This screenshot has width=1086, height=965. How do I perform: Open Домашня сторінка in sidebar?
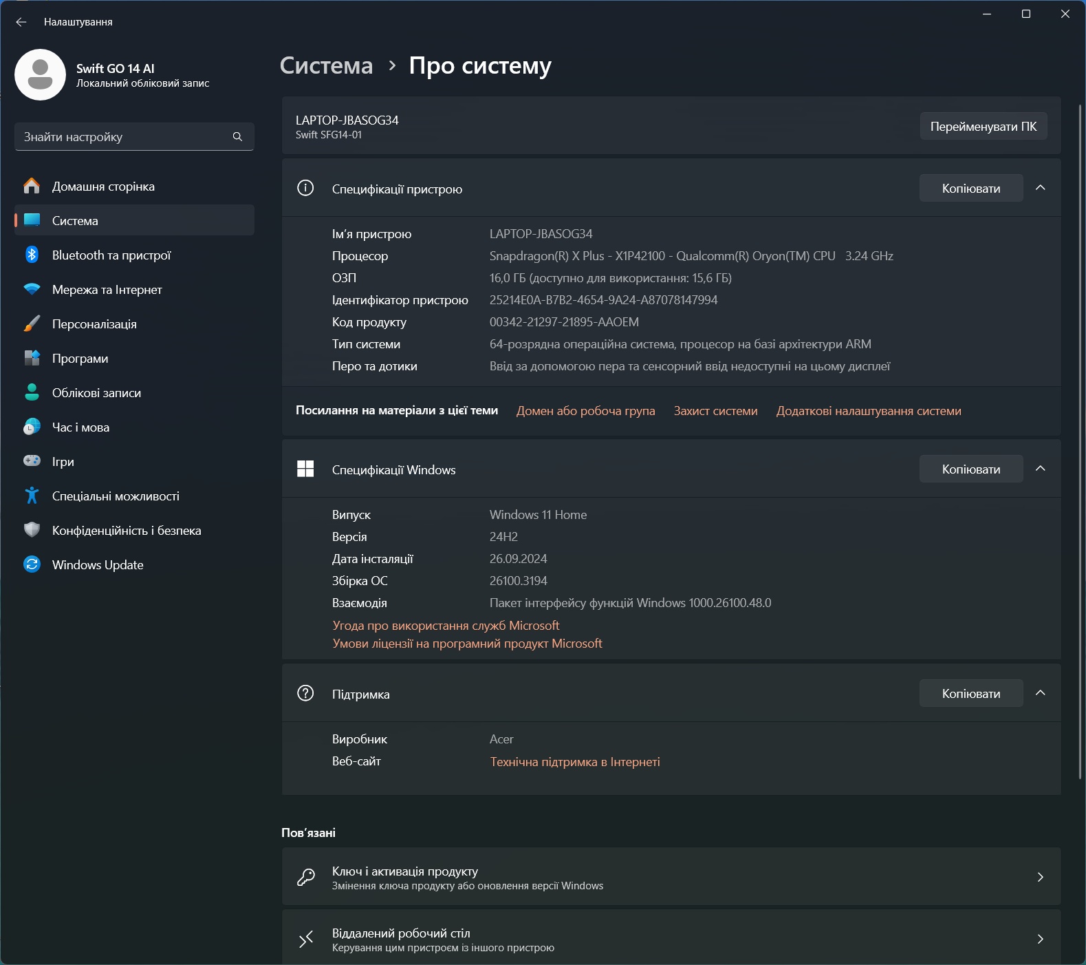tap(134, 187)
